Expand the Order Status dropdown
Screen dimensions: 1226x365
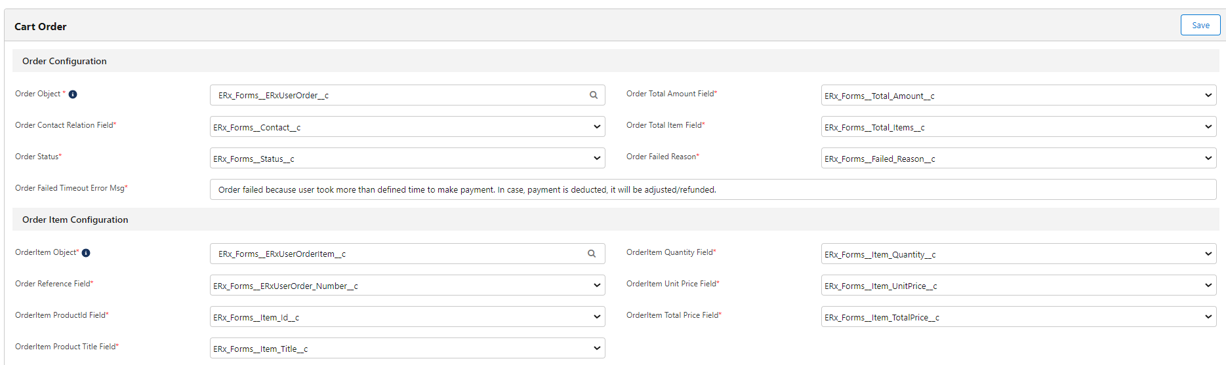tap(407, 159)
